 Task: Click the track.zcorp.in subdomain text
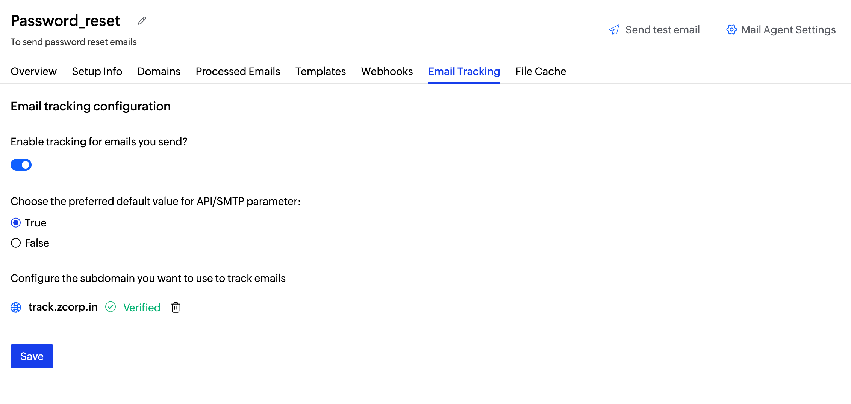[x=63, y=307]
